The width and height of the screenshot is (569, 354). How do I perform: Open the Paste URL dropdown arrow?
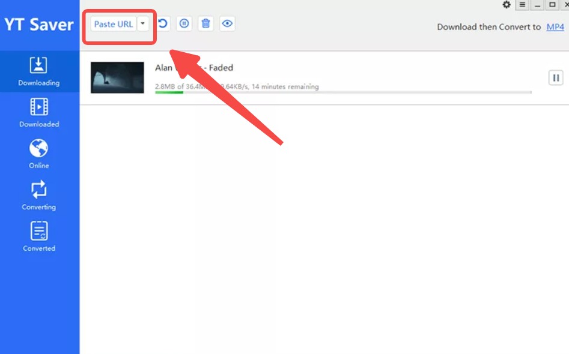pyautogui.click(x=143, y=24)
